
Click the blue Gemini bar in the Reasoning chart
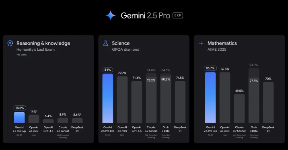(x=19, y=117)
